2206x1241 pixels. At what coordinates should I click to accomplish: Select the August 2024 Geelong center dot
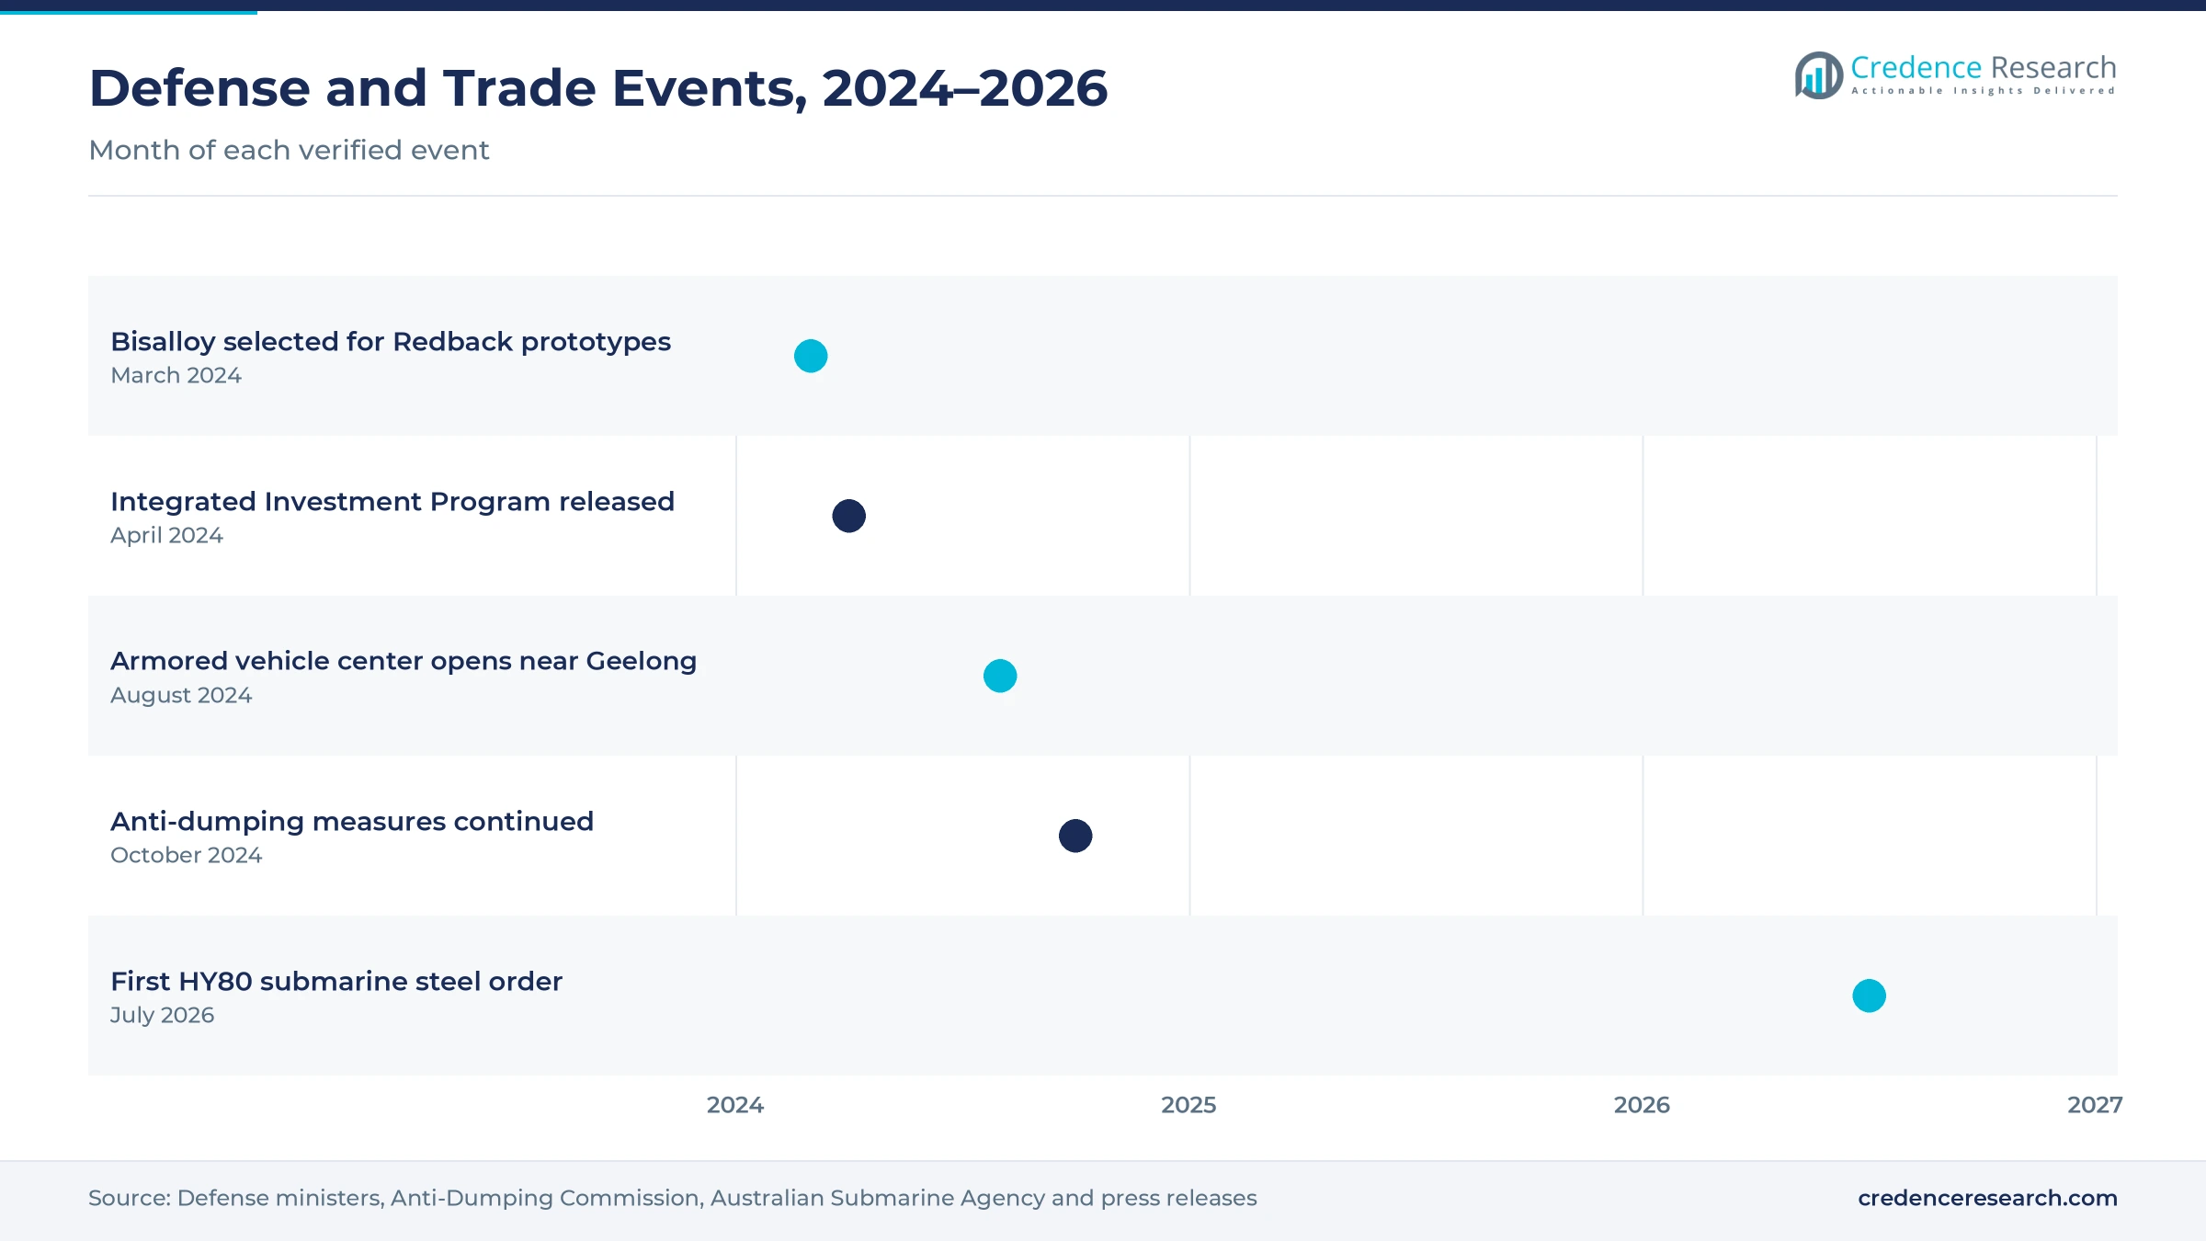point(1000,676)
